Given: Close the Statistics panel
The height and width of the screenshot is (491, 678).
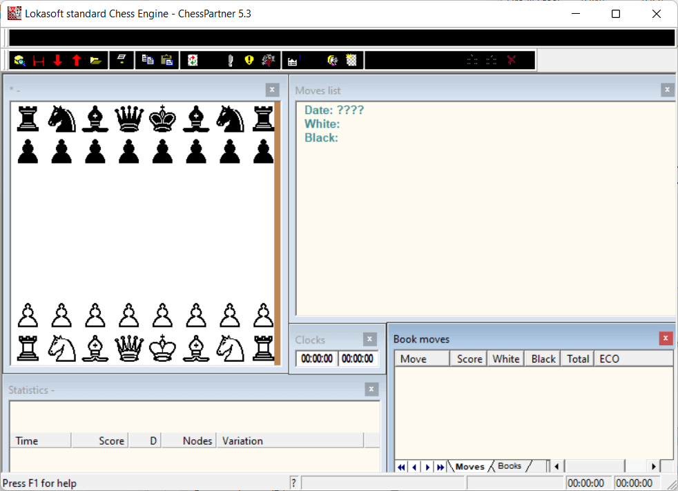Looking at the screenshot, I should [x=371, y=389].
